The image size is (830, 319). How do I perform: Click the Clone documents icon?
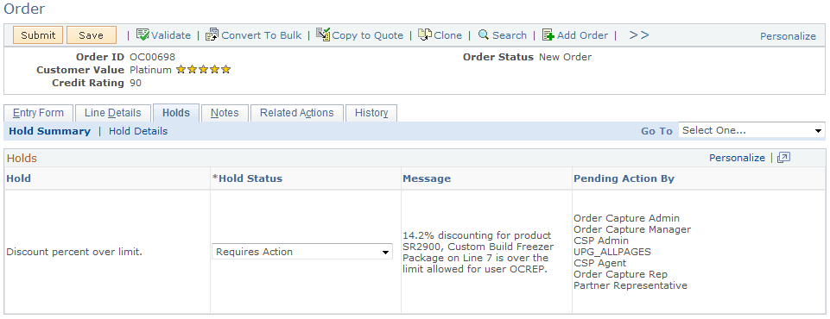425,34
